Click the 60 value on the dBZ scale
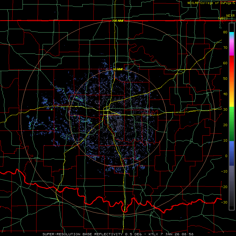This screenshot has height=236, width=236. tap(225, 63)
